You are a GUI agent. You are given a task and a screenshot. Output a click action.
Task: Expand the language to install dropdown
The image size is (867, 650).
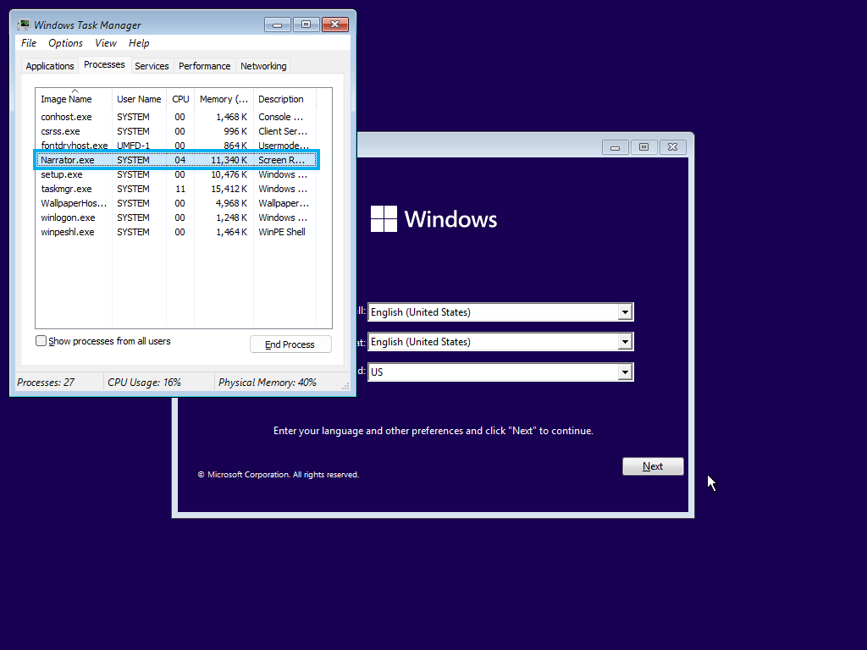[625, 312]
